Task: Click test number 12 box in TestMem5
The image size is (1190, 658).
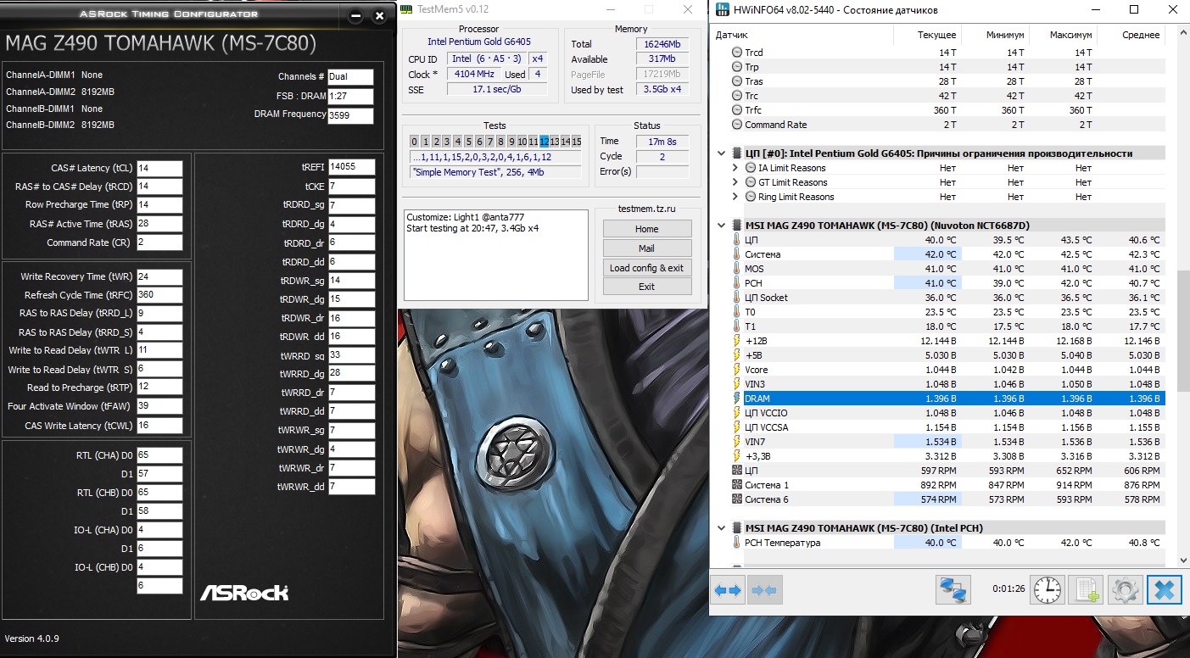Action: pyautogui.click(x=545, y=142)
